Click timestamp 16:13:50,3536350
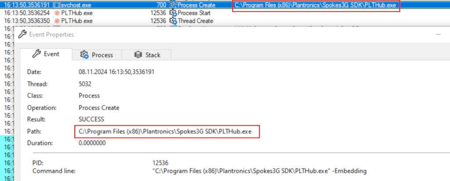This screenshot has height=181, width=450. pos(27,21)
